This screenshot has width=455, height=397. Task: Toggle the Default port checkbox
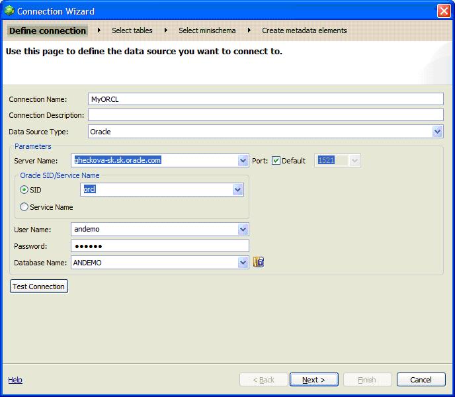pyautogui.click(x=276, y=161)
